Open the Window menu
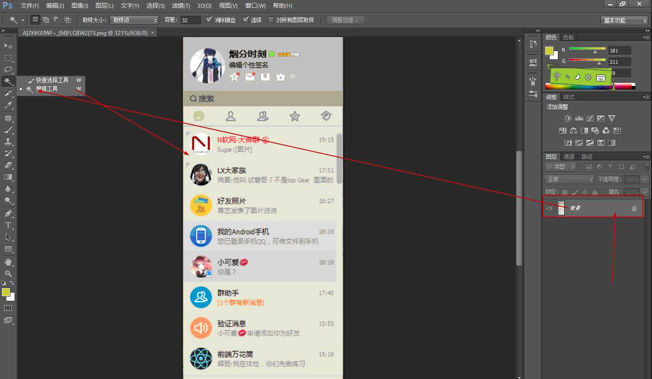Screen dimensions: 652x379 [x=255, y=6]
